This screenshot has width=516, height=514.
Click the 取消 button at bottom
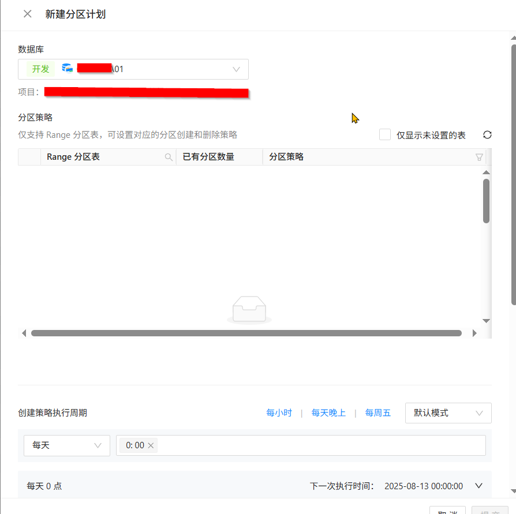447,511
